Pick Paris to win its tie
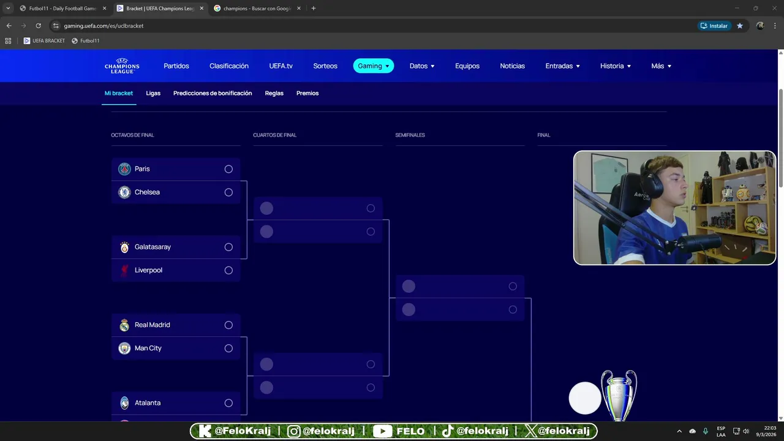784x441 pixels. tap(228, 169)
